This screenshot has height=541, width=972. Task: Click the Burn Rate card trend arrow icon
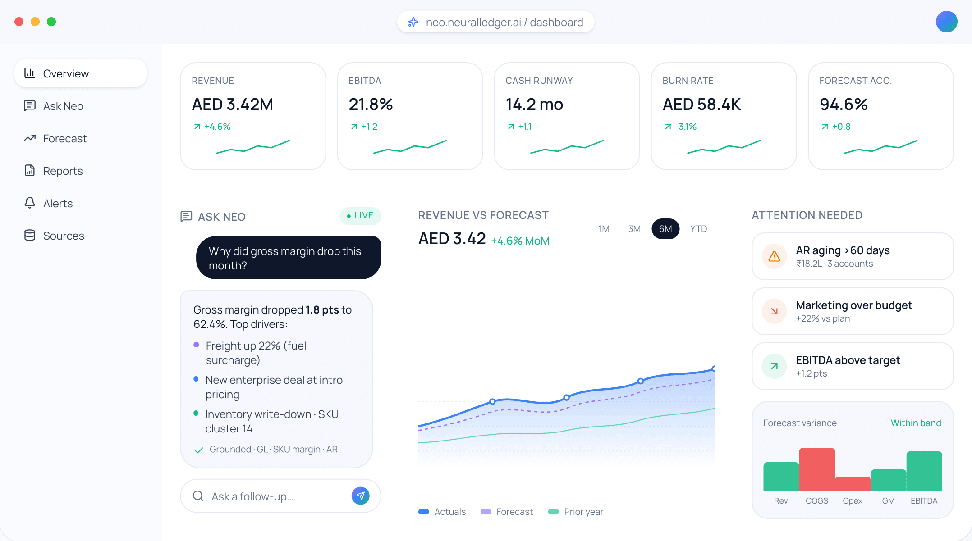(x=668, y=127)
